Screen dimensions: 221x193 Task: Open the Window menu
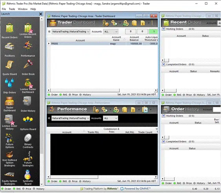[x=22, y=9]
